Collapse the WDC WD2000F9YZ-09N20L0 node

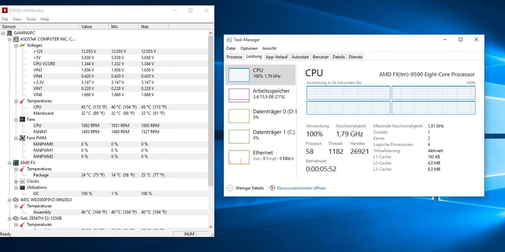pyautogui.click(x=10, y=200)
